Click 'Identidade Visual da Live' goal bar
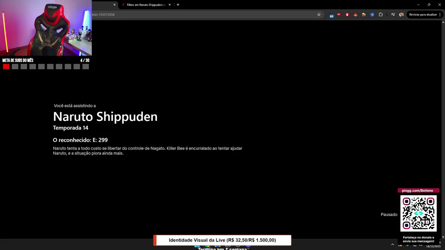Viewport: 445px width, 250px height. pos(222,240)
